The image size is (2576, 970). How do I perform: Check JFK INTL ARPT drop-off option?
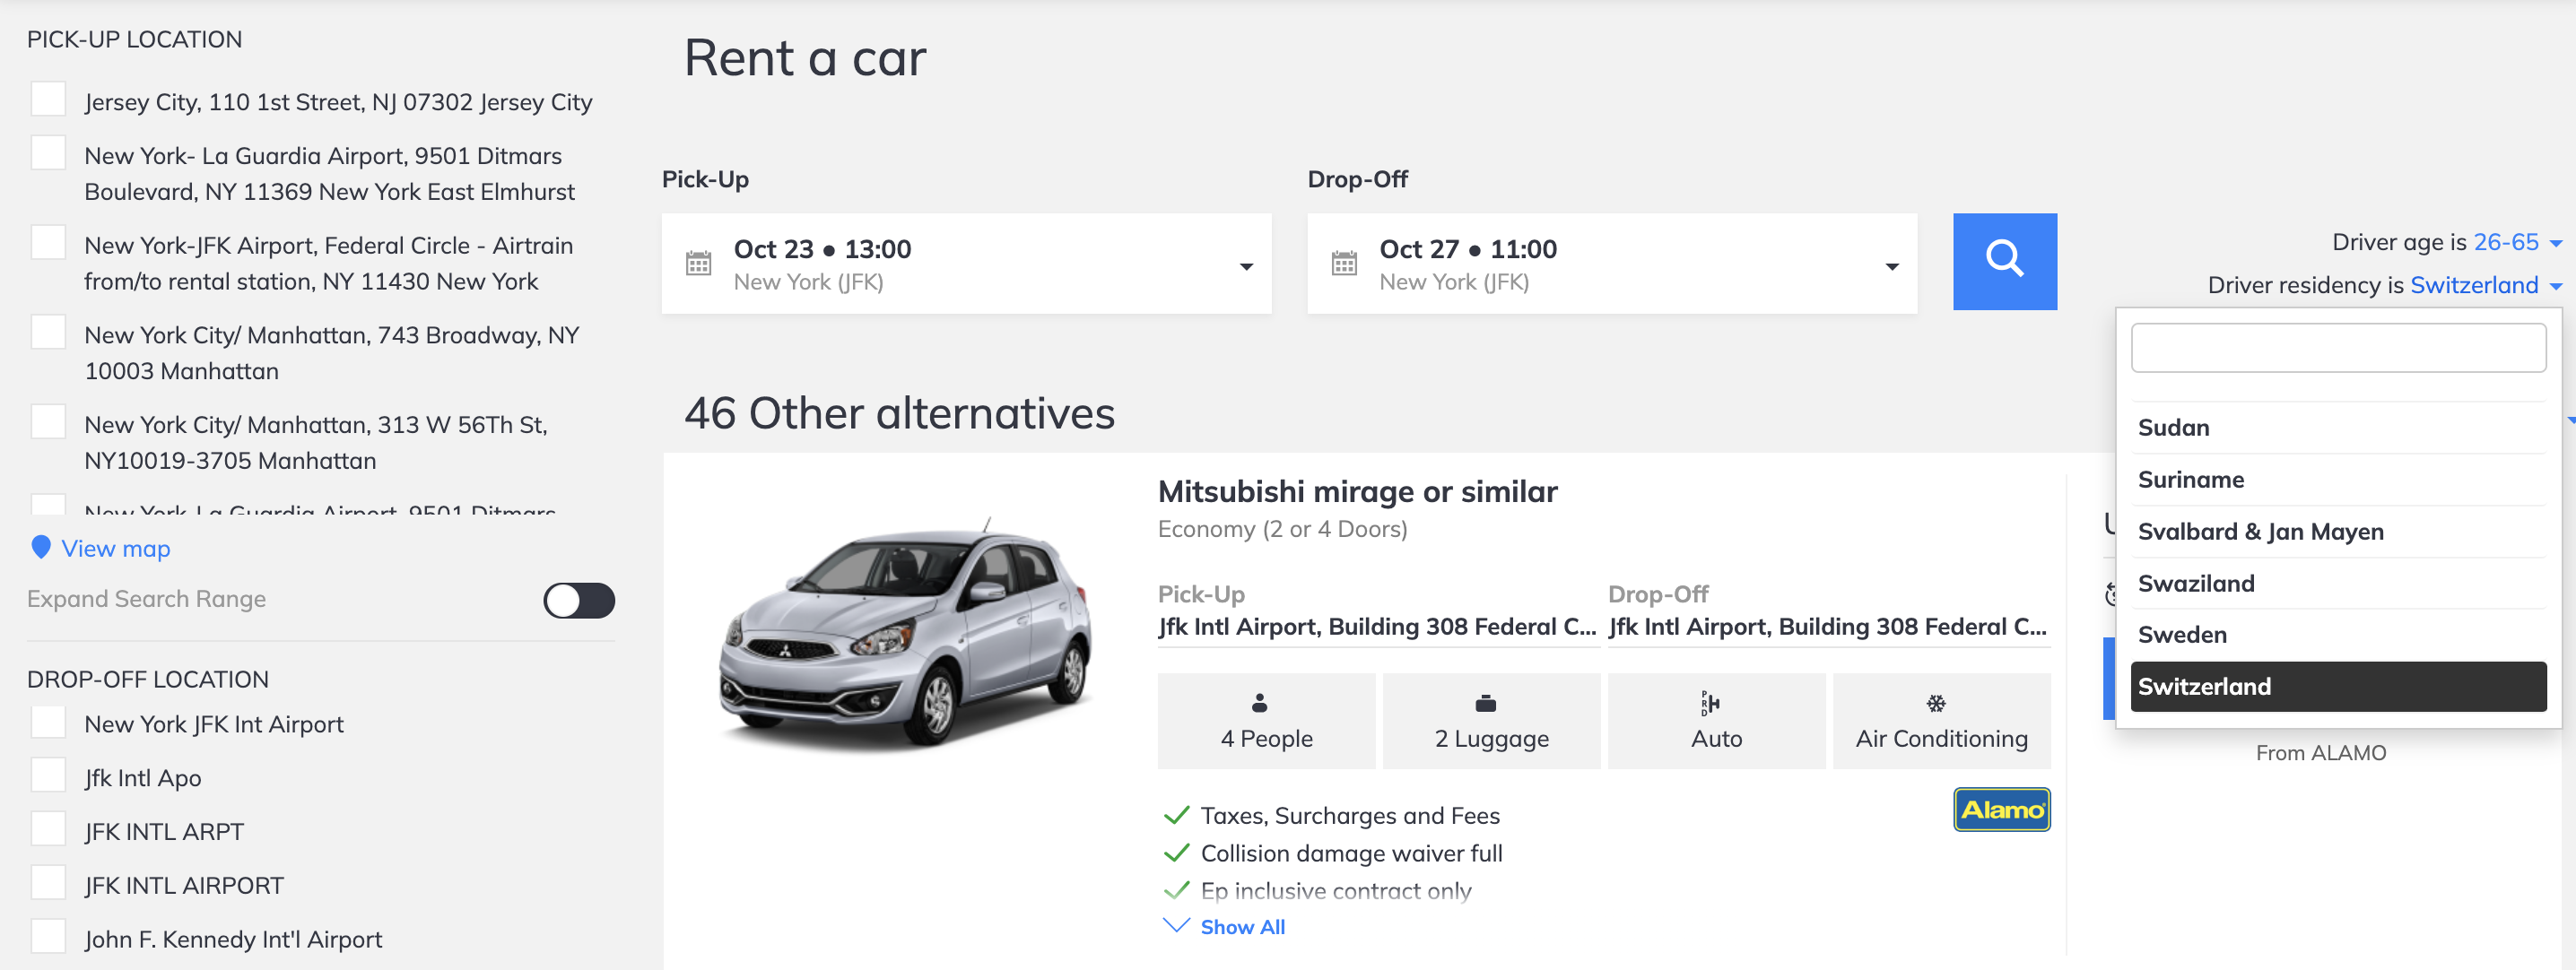pyautogui.click(x=48, y=830)
